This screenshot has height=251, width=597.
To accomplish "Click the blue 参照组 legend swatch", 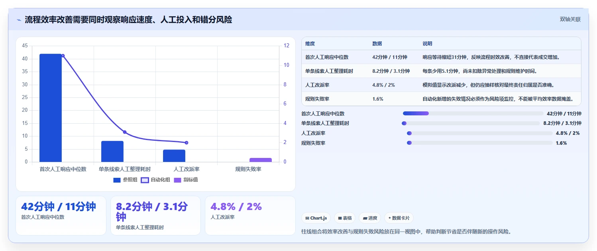I will click(117, 180).
